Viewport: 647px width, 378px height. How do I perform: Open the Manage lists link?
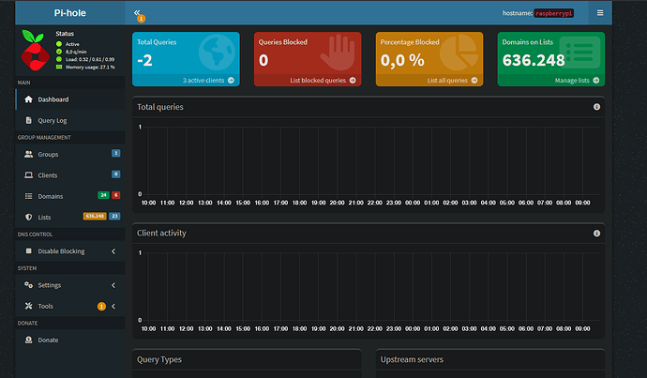(572, 81)
